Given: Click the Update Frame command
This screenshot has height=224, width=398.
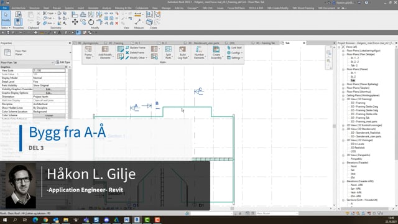Looking at the screenshot, I should (136, 48).
